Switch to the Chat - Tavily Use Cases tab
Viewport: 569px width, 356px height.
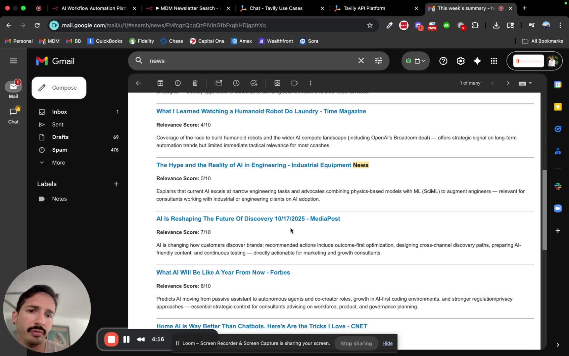click(282, 8)
